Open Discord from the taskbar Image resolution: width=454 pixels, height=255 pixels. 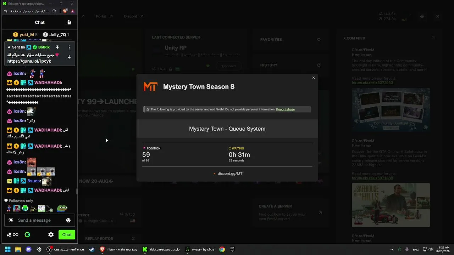point(29,249)
